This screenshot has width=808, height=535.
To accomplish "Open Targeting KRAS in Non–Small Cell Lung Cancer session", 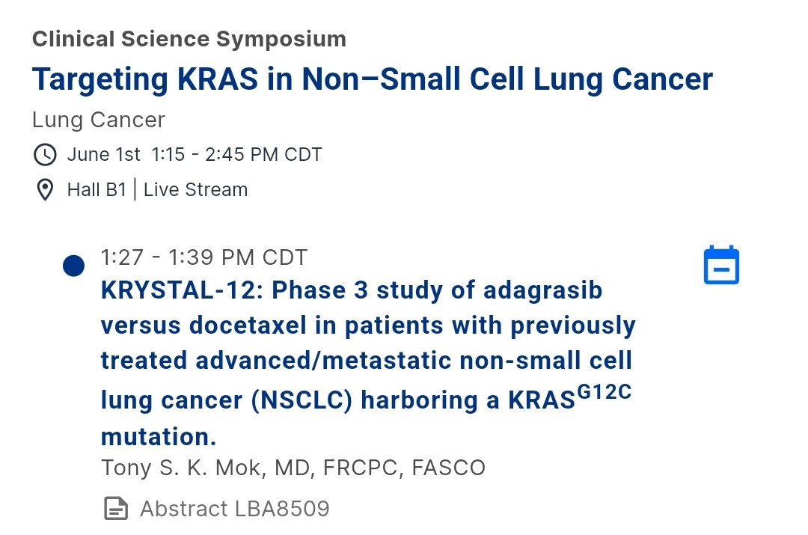I will click(x=373, y=79).
